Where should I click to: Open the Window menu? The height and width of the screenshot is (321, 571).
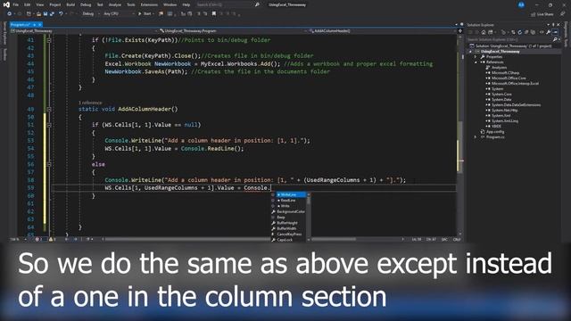pos(170,4)
